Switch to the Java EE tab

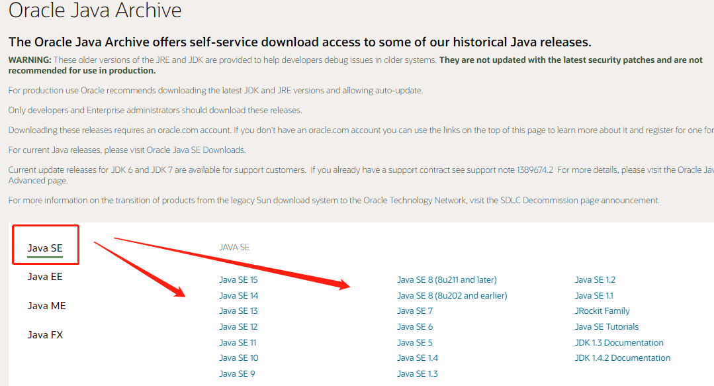[45, 277]
